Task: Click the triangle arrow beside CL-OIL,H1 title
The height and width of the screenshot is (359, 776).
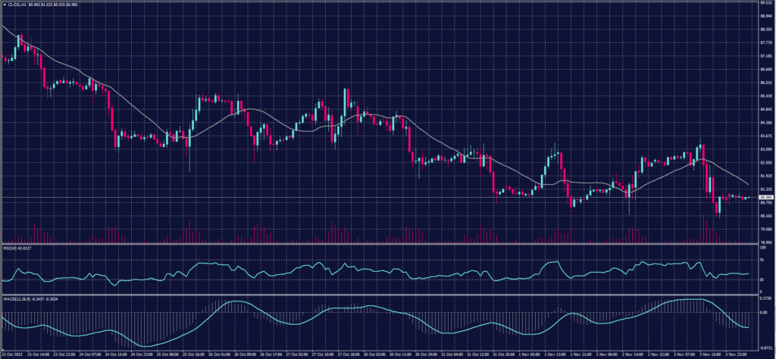Action: (x=3, y=4)
